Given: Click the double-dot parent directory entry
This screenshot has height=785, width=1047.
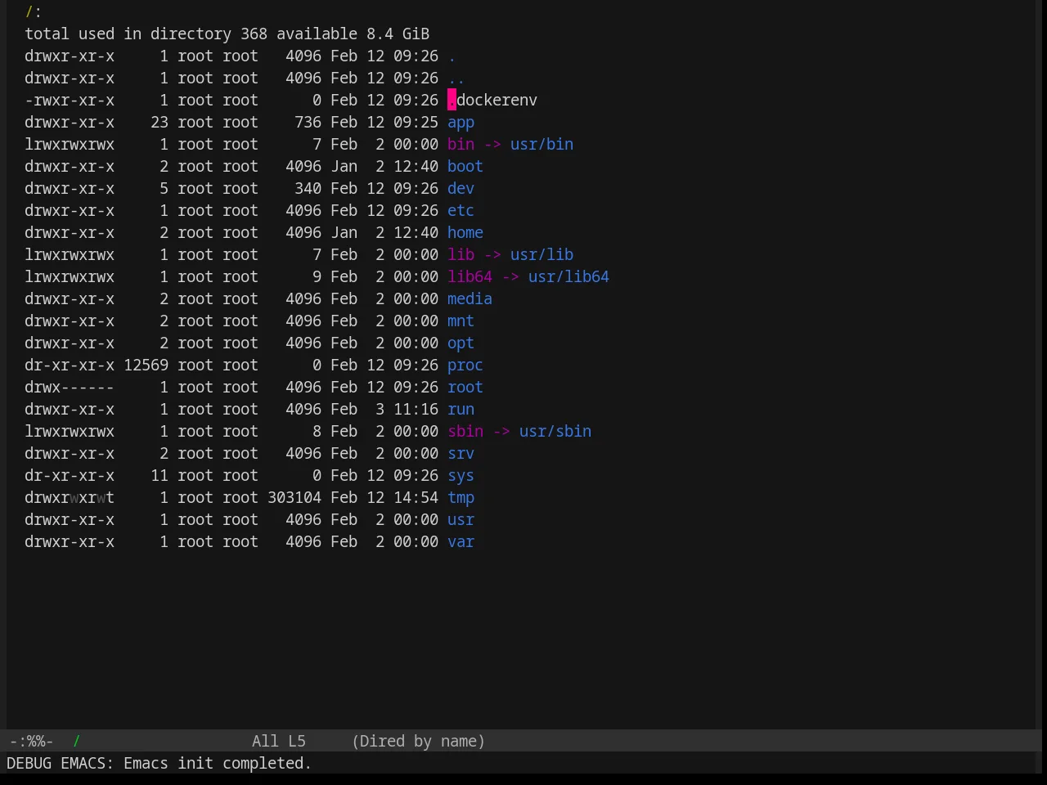Looking at the screenshot, I should coord(456,78).
